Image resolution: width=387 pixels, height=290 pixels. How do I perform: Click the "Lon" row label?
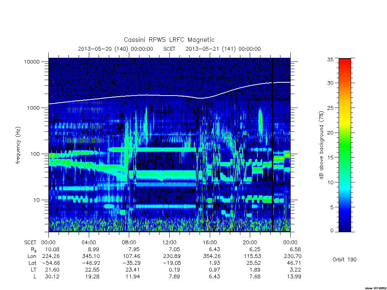pyautogui.click(x=32, y=256)
